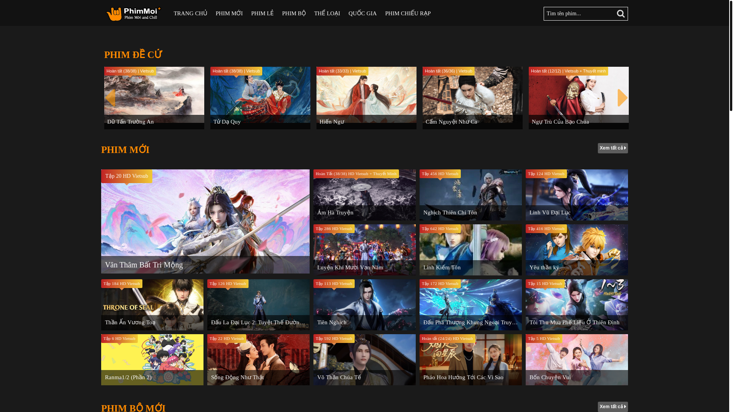The image size is (733, 412).
Task: Go to PHIM CHIẾU RẠP
Action: point(408,13)
